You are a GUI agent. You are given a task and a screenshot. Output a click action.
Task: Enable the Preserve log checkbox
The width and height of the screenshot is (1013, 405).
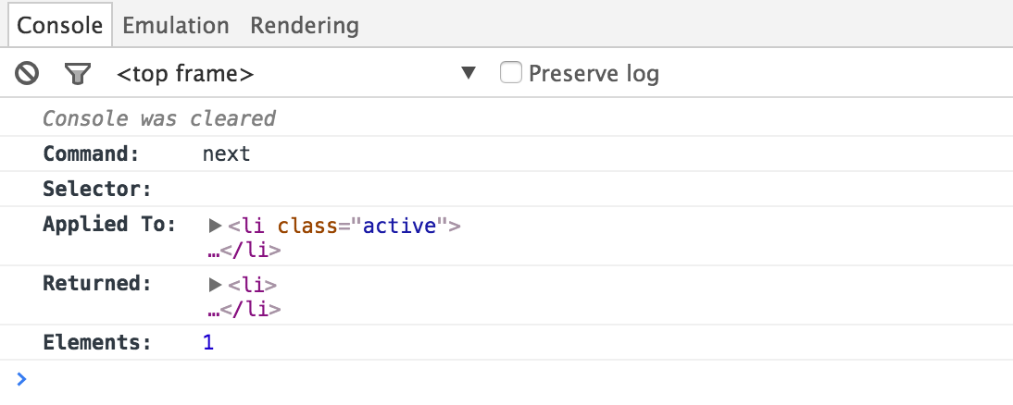click(511, 73)
